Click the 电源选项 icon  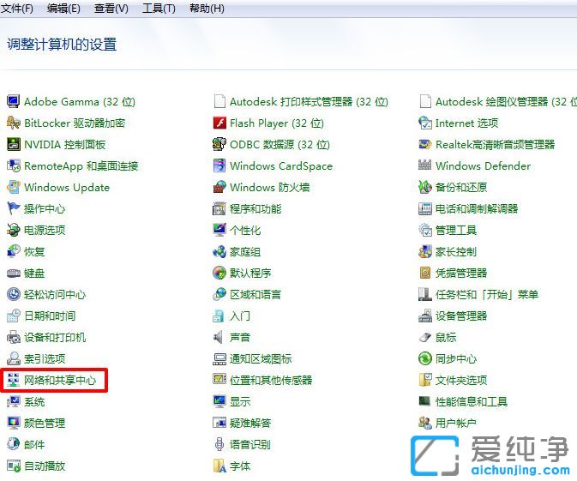tap(14, 230)
